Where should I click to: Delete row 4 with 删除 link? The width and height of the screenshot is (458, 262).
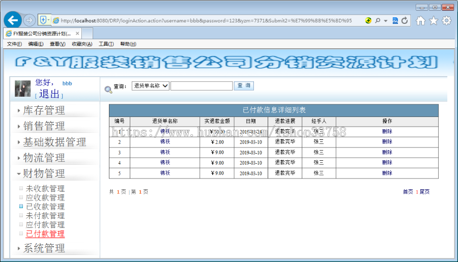pyautogui.click(x=387, y=162)
